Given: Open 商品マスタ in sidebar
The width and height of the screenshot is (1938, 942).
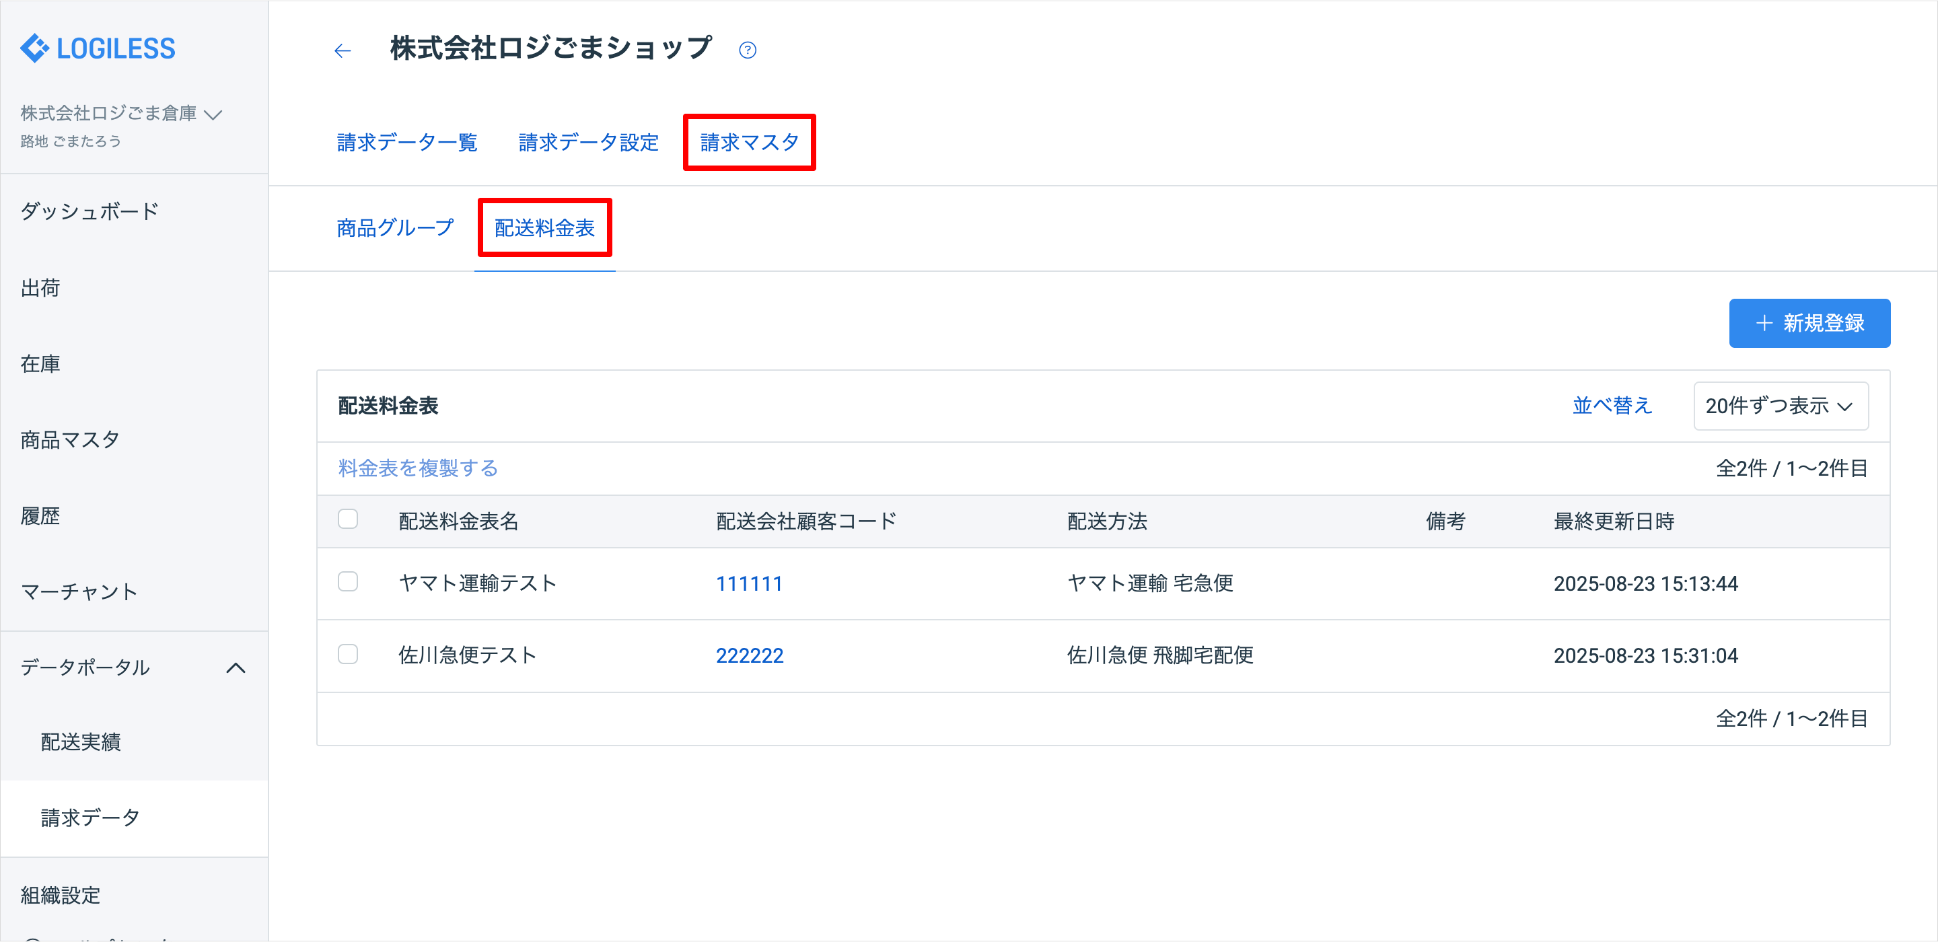Looking at the screenshot, I should (70, 439).
